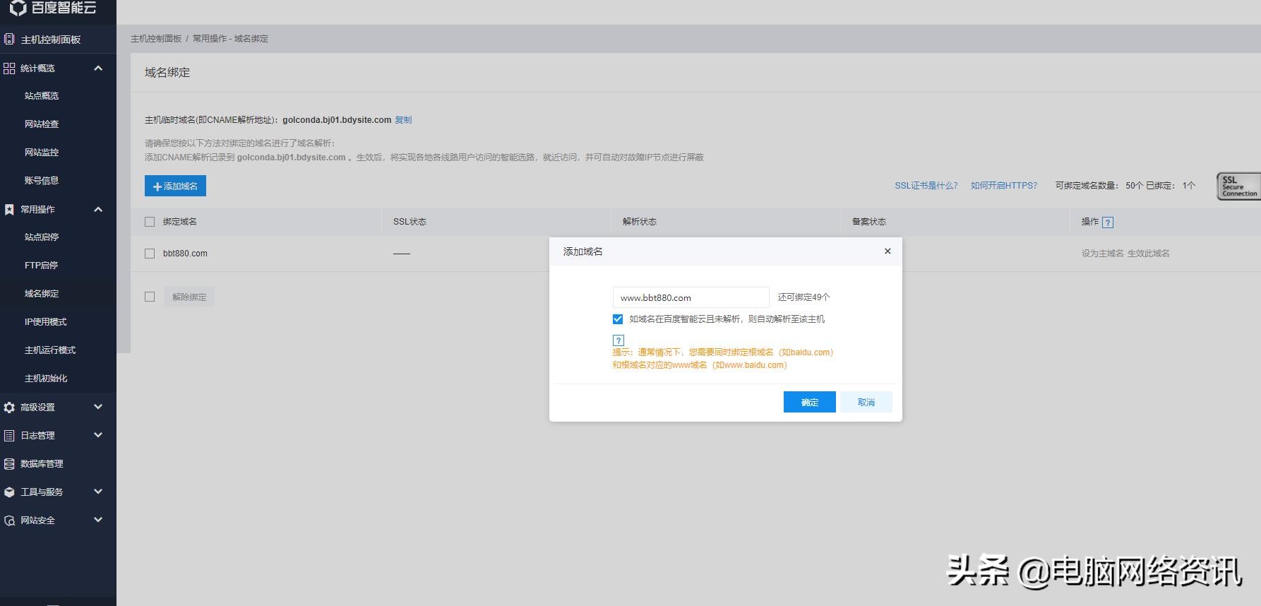Expand the 日志管理 section chevron
The width and height of the screenshot is (1261, 606).
click(x=98, y=435)
